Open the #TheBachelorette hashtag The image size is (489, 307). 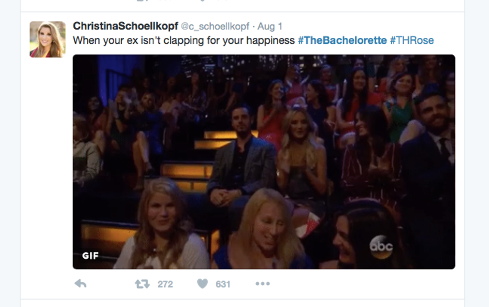click(x=342, y=40)
